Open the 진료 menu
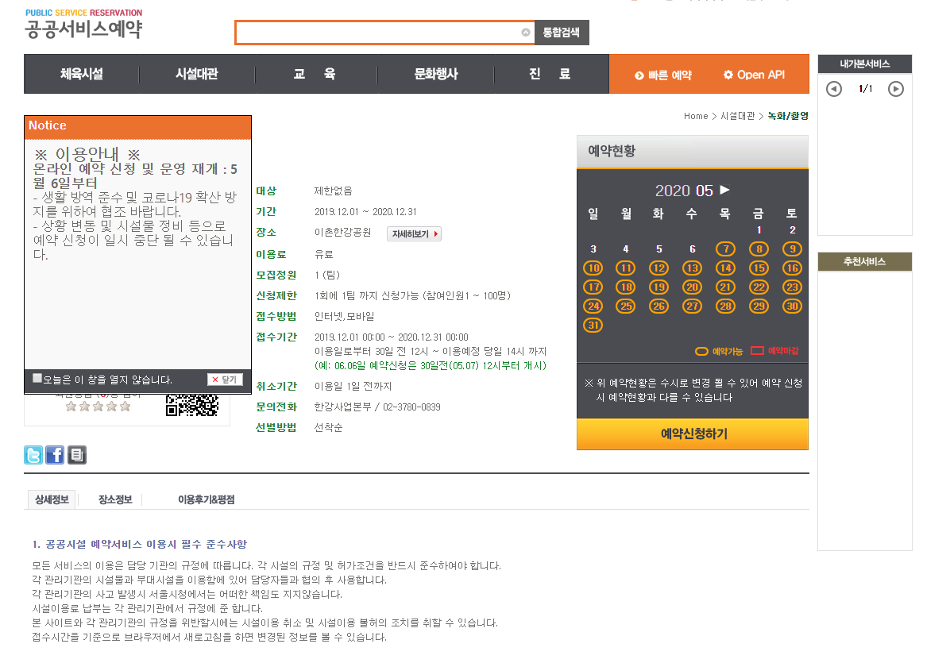Viewport: 950px width, 663px height. pyautogui.click(x=550, y=74)
